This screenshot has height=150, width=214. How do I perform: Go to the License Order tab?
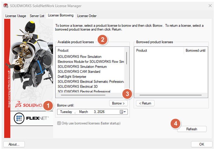[x=87, y=16]
